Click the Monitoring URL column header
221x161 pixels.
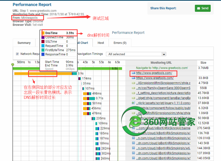tap(161, 63)
